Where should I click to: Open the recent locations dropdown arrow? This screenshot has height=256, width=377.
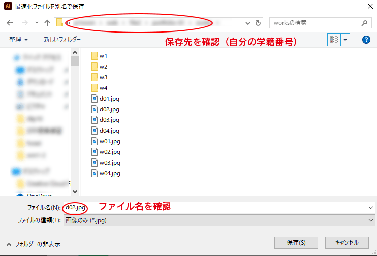(37, 23)
